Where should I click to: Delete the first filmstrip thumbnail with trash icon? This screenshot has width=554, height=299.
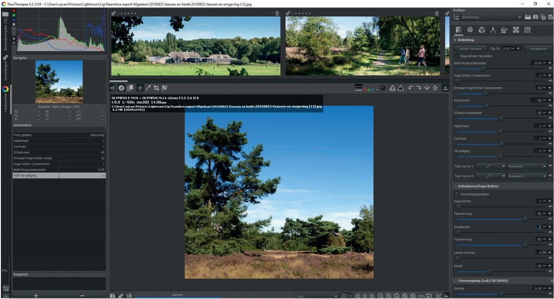[277, 14]
